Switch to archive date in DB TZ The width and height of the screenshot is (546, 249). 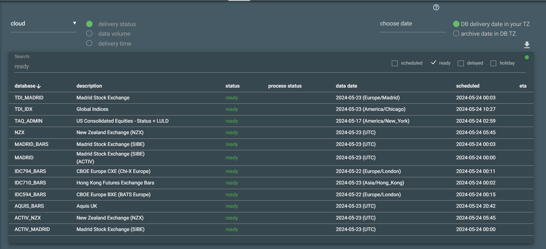point(456,34)
